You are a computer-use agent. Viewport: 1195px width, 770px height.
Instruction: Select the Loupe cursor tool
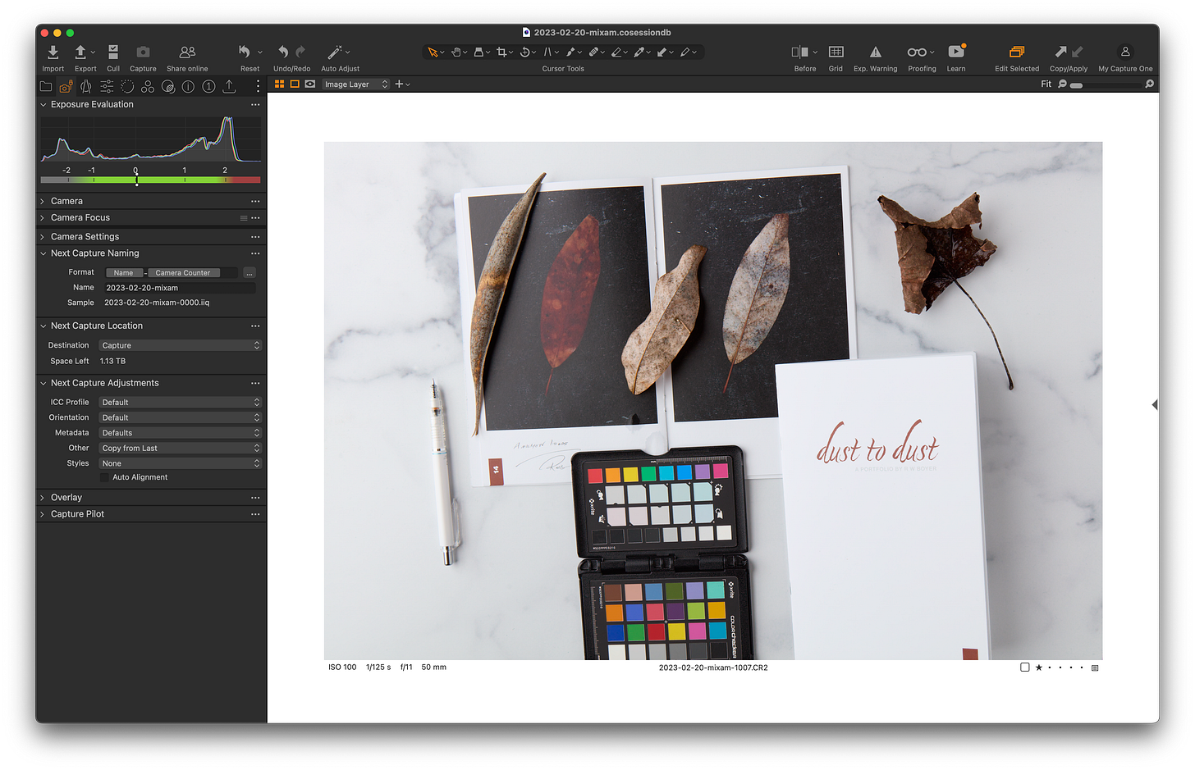479,52
